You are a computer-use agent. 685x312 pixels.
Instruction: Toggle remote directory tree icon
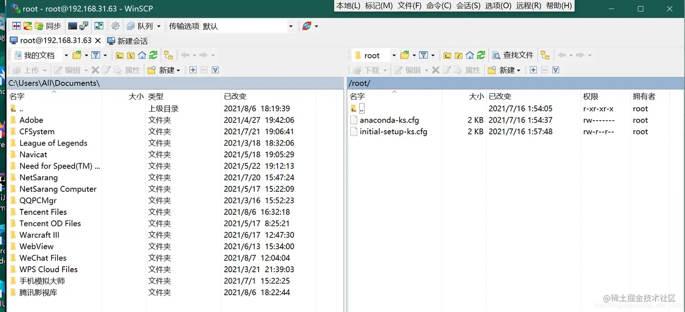point(545,55)
